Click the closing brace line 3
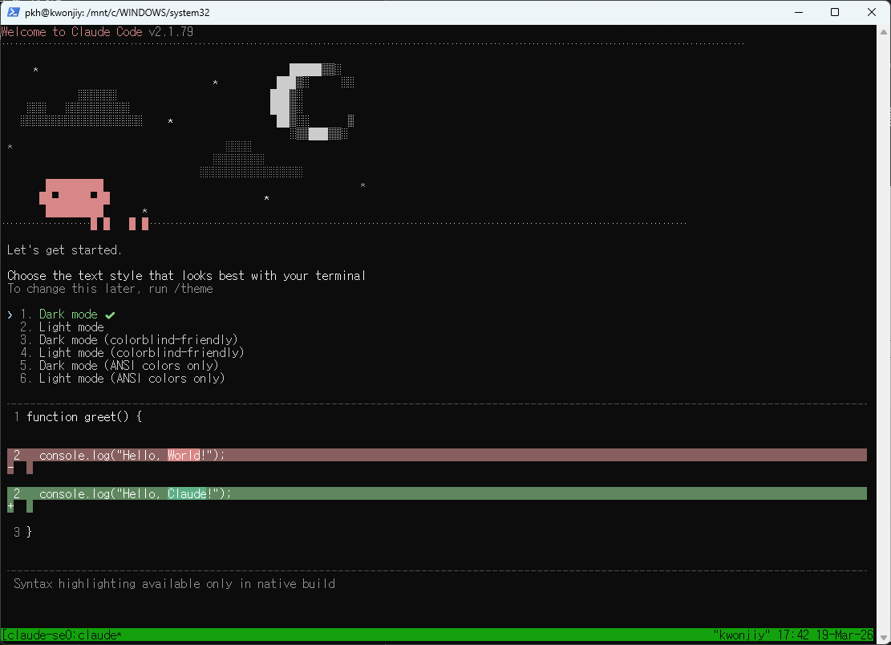Screen dimensions: 891x645 point(22,532)
